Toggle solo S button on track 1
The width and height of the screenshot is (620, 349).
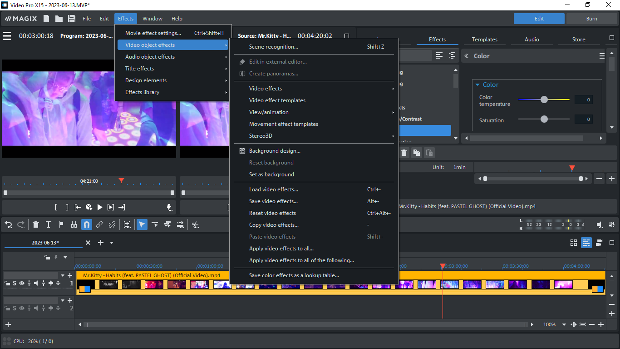[15, 284]
